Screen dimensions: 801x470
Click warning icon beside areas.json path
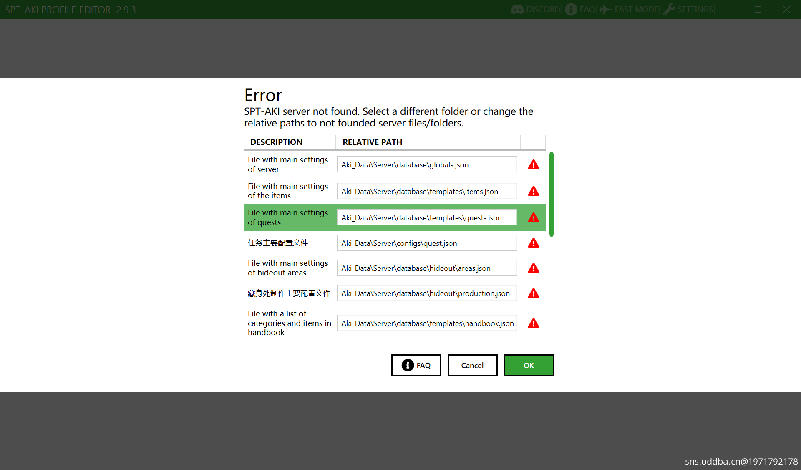(x=533, y=268)
